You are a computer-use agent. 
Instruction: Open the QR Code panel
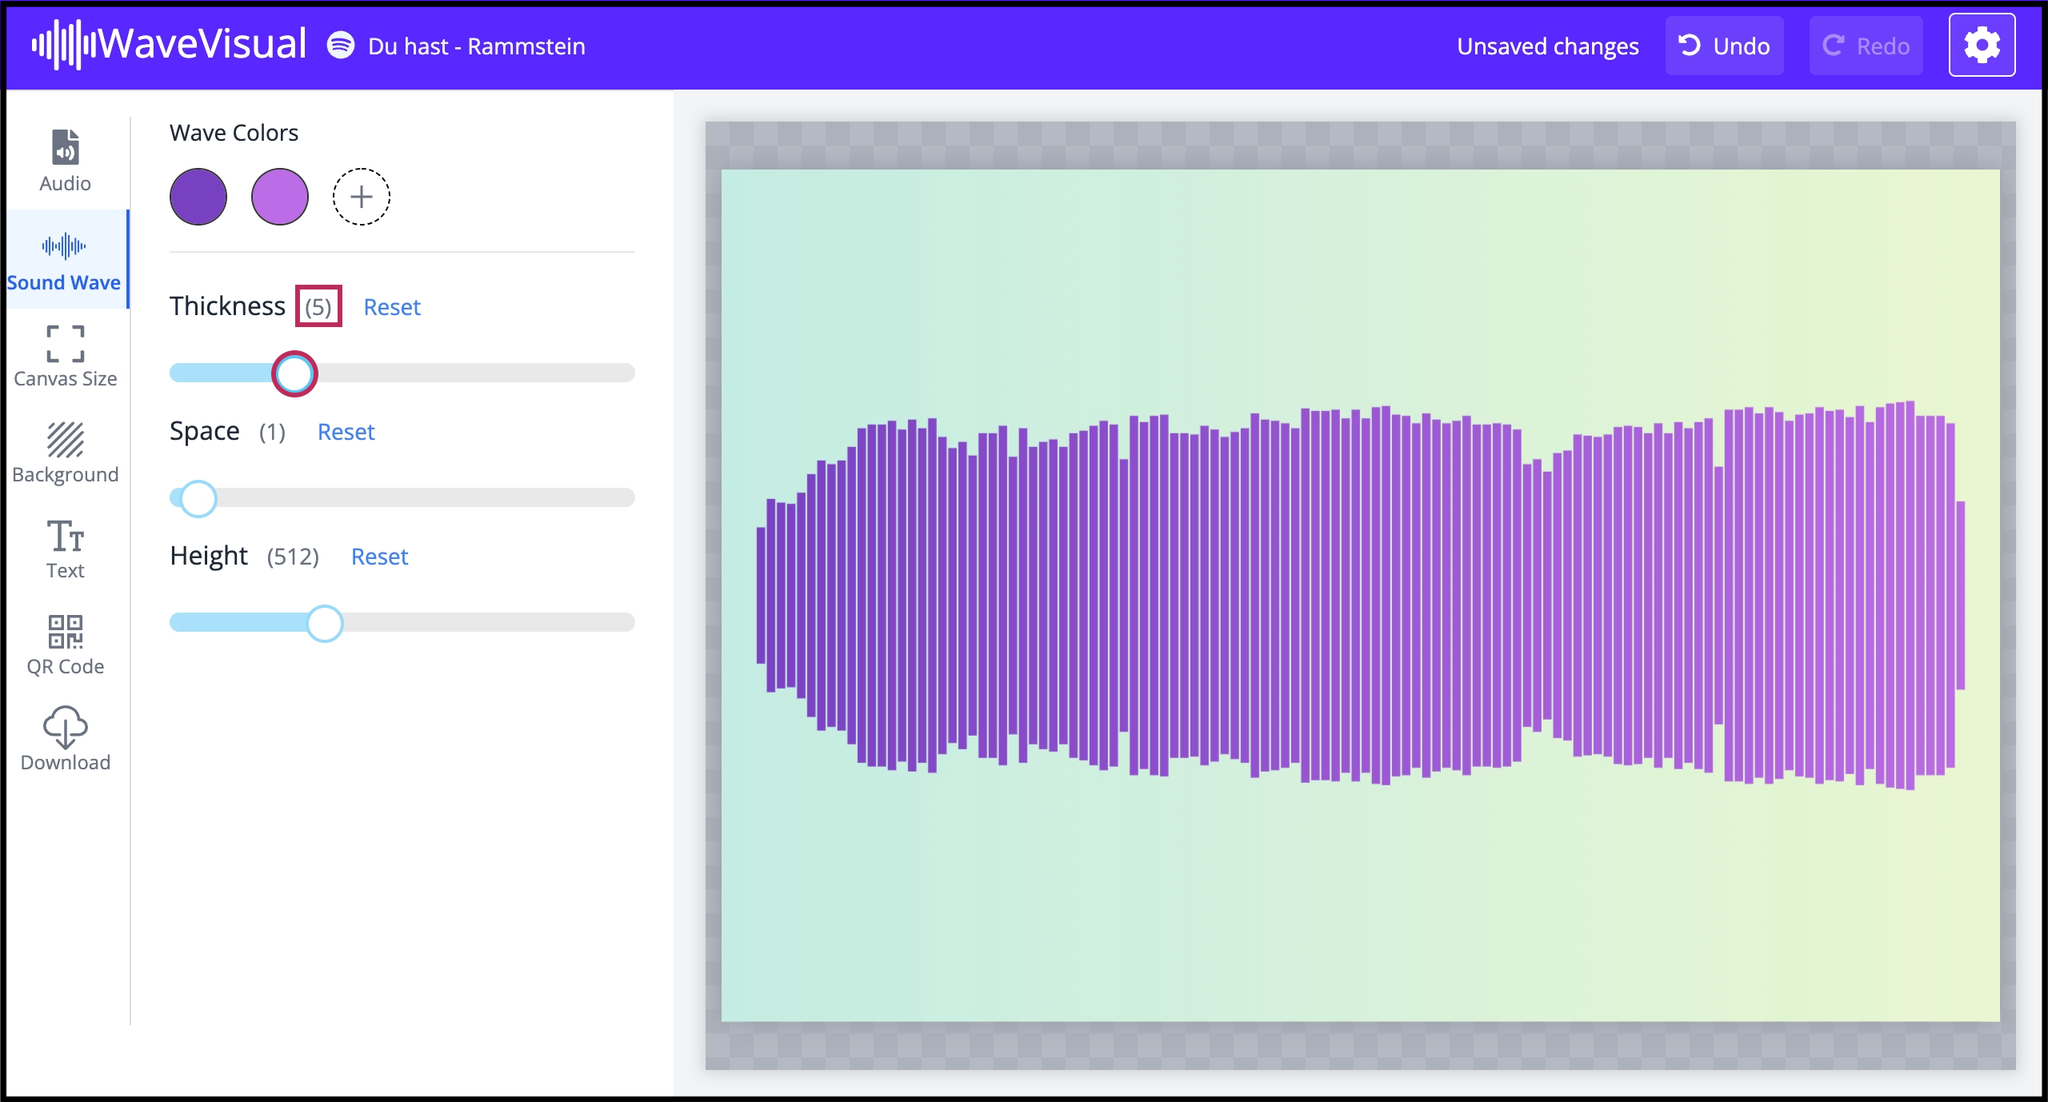(64, 644)
